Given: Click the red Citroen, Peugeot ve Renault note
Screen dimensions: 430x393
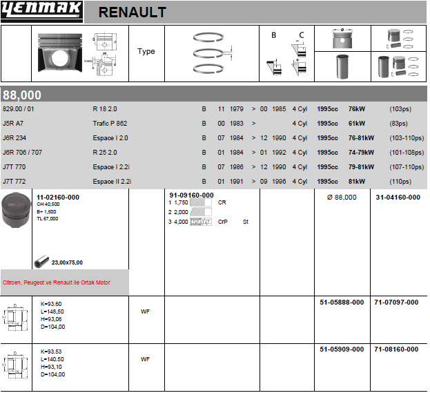Looking at the screenshot, I should (57, 282).
